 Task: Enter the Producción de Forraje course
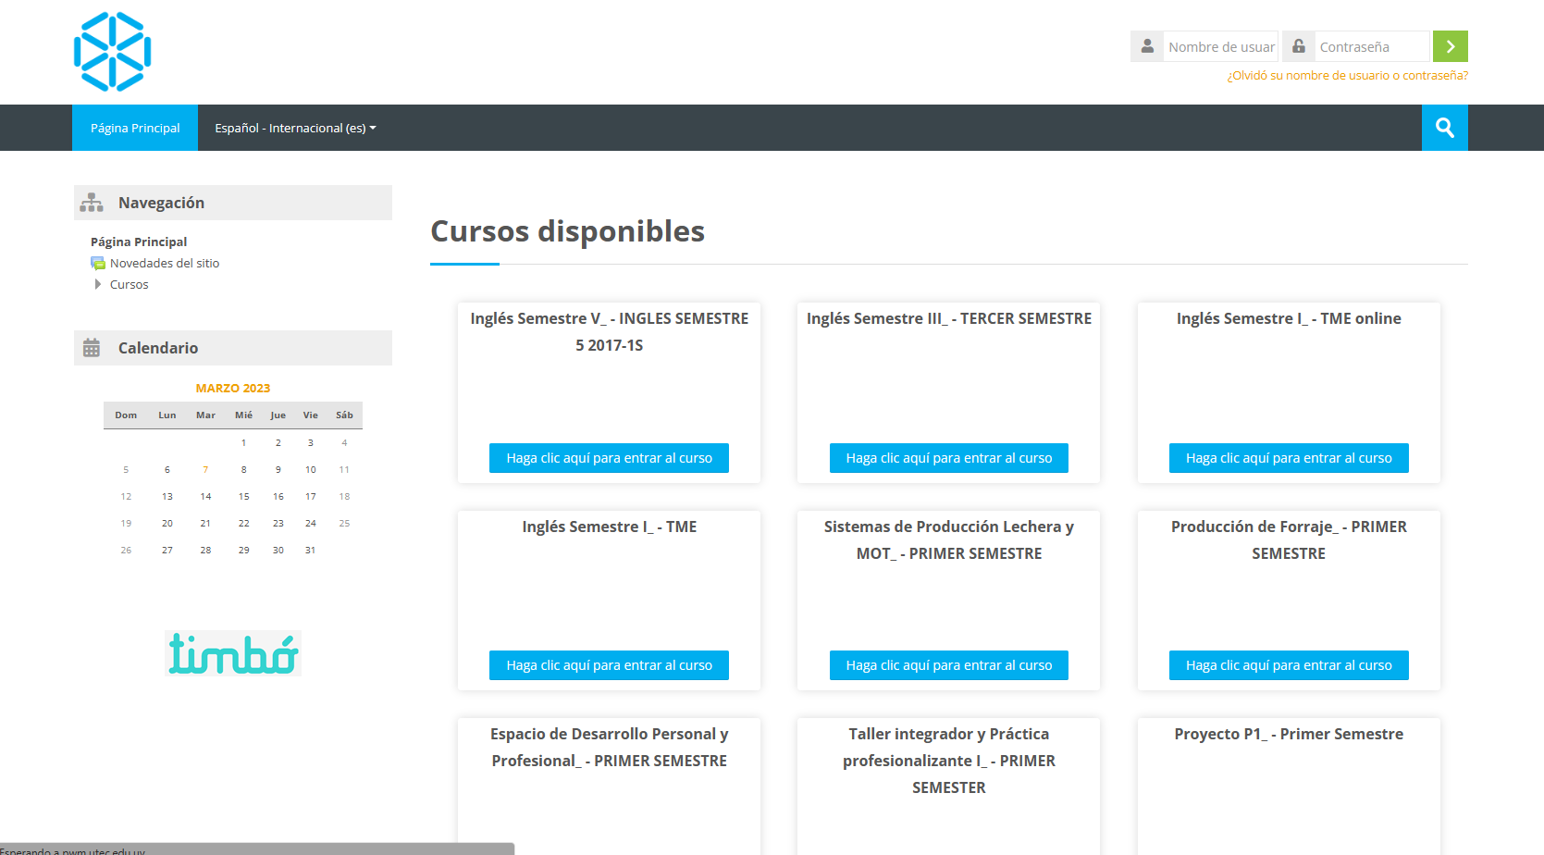[x=1288, y=665]
